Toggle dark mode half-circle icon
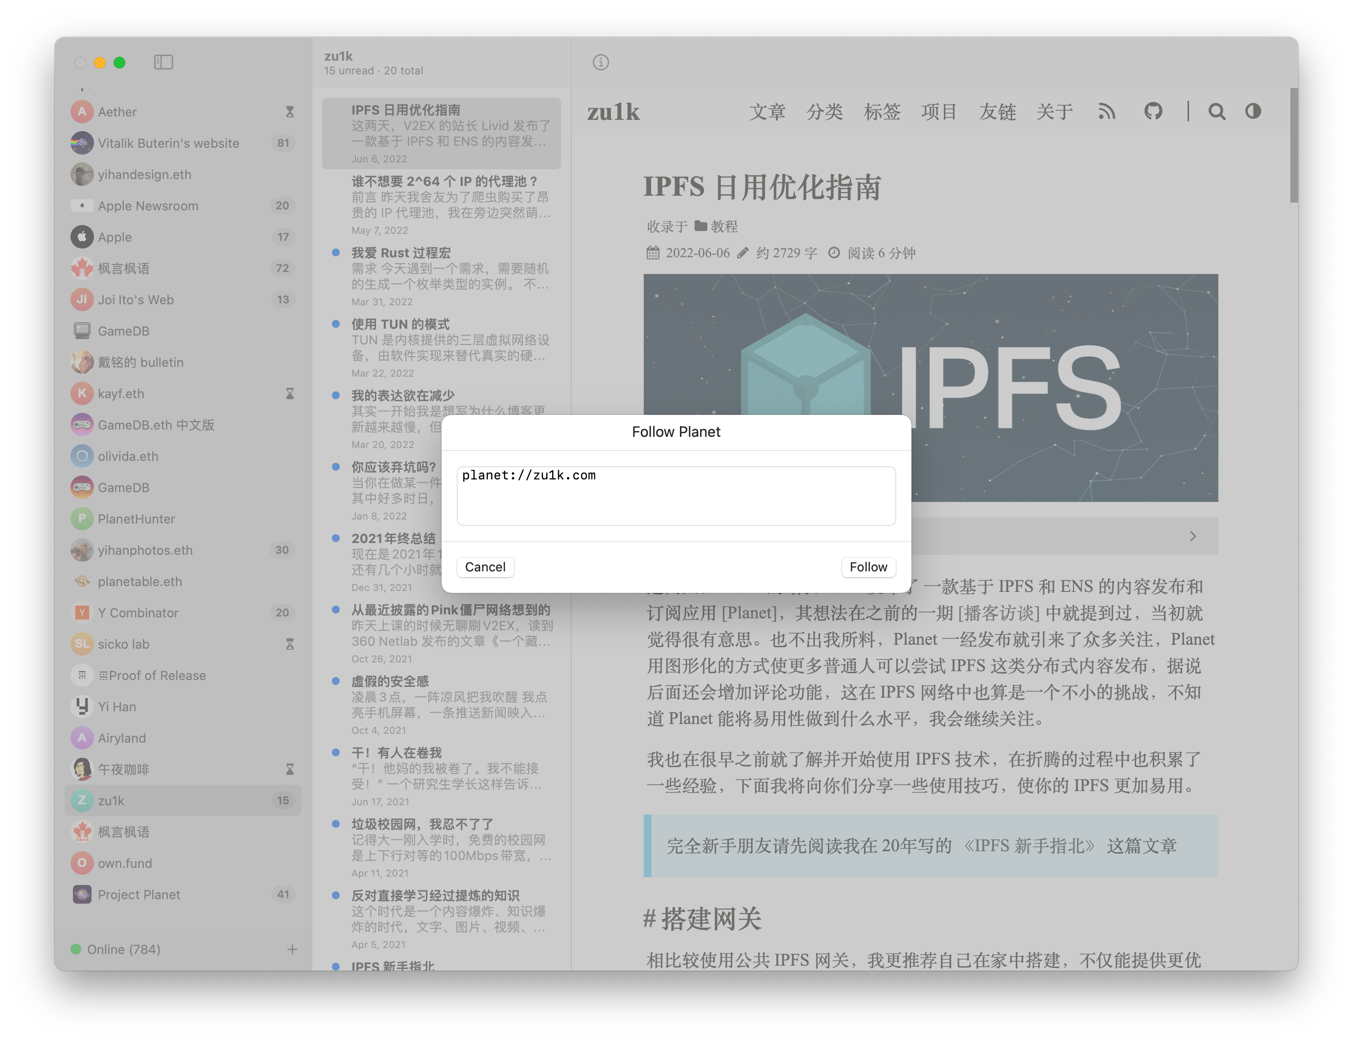Image resolution: width=1353 pixels, height=1043 pixels. (1253, 112)
